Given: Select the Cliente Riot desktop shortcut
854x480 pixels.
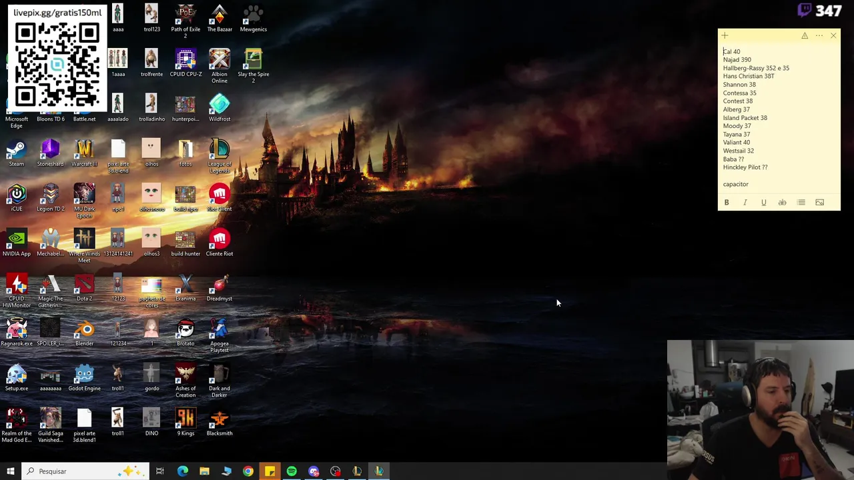Looking at the screenshot, I should click(220, 243).
